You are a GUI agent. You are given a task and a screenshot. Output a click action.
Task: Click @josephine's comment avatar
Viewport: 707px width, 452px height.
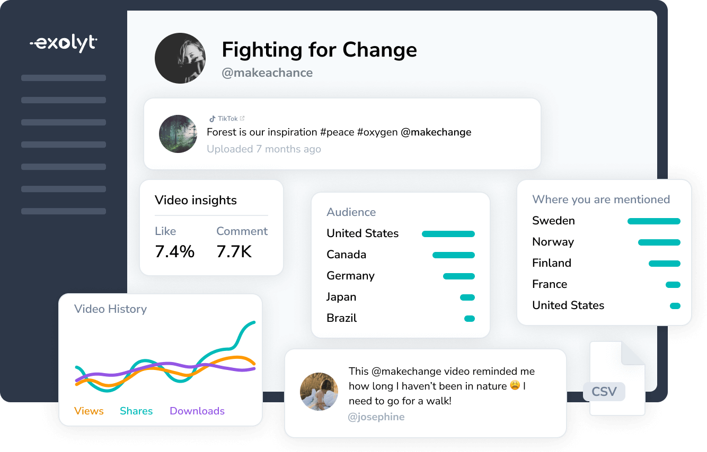pos(319,392)
